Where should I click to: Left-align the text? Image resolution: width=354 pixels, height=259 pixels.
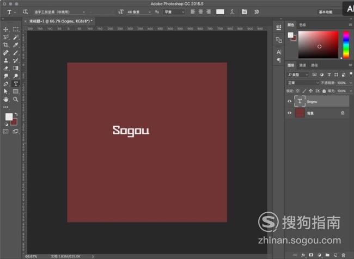click(193, 12)
